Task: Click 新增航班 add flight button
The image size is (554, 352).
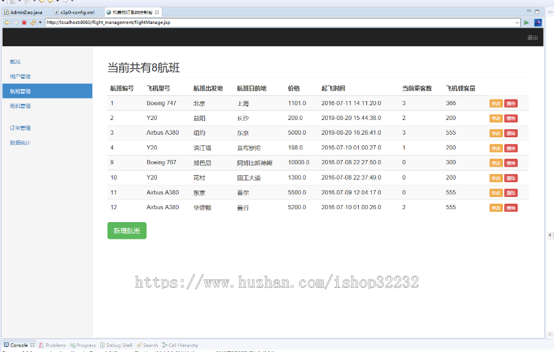Action: (x=127, y=231)
